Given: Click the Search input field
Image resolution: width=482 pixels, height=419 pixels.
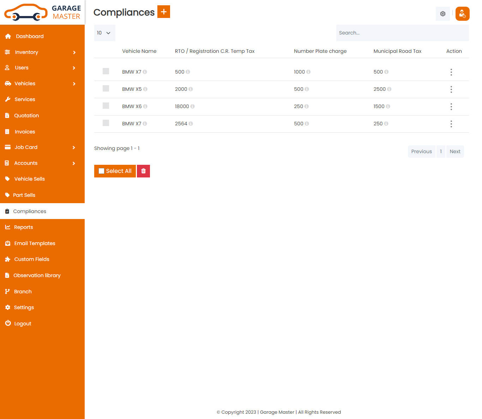Looking at the screenshot, I should point(402,33).
